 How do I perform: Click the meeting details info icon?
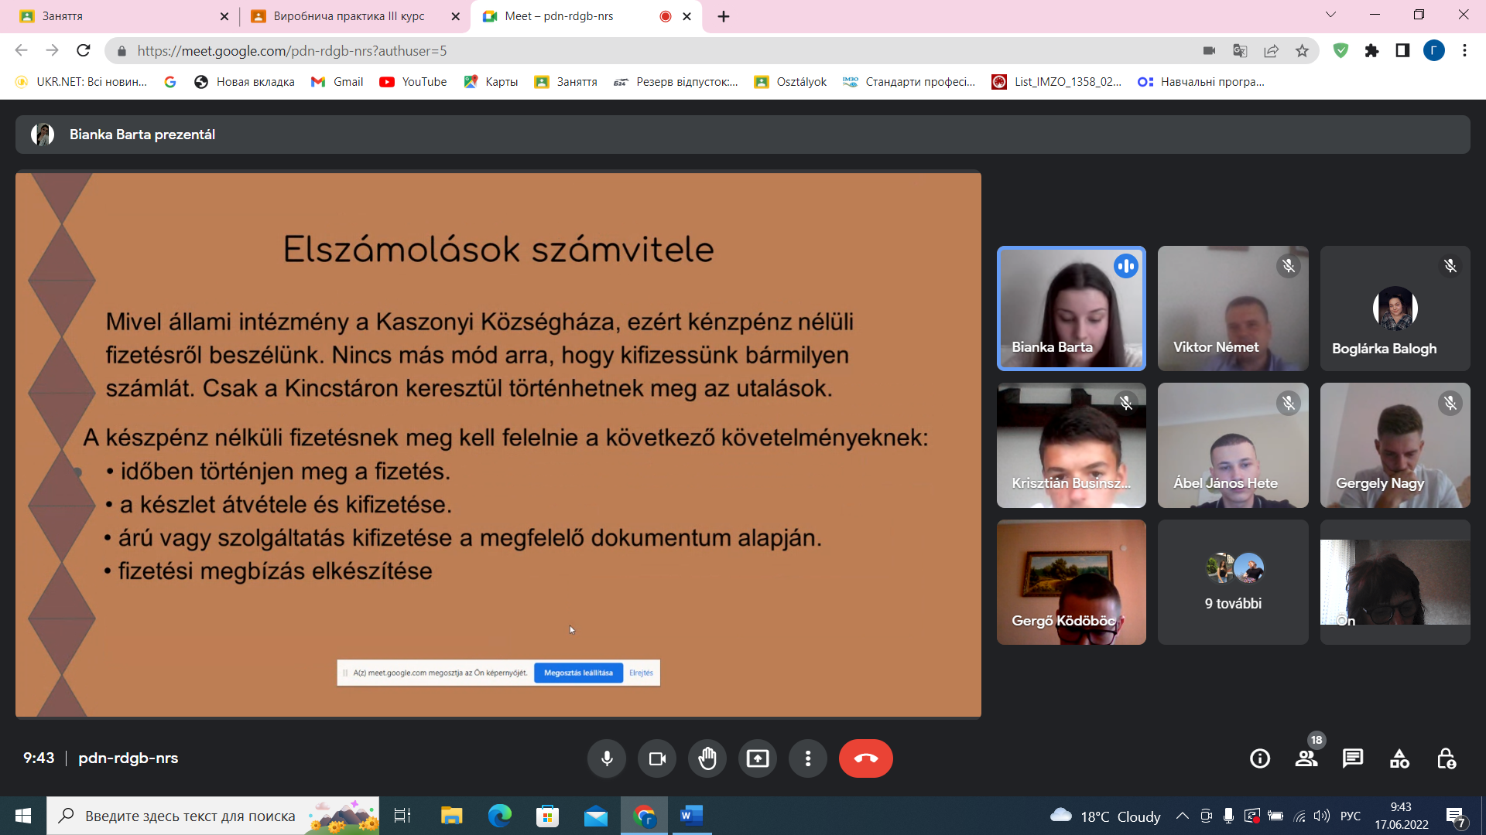1260,758
